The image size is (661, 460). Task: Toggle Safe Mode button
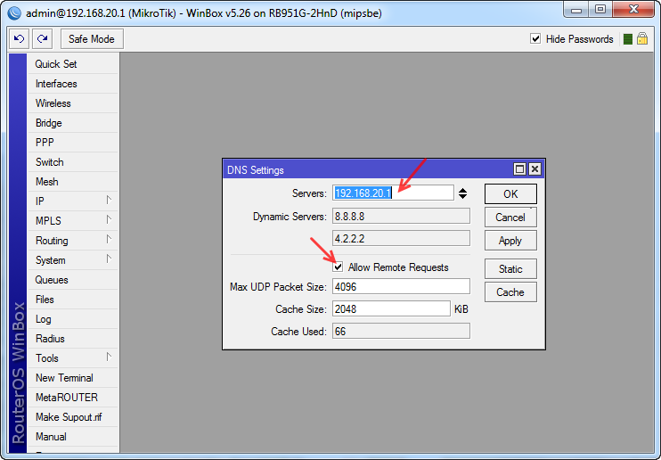92,39
